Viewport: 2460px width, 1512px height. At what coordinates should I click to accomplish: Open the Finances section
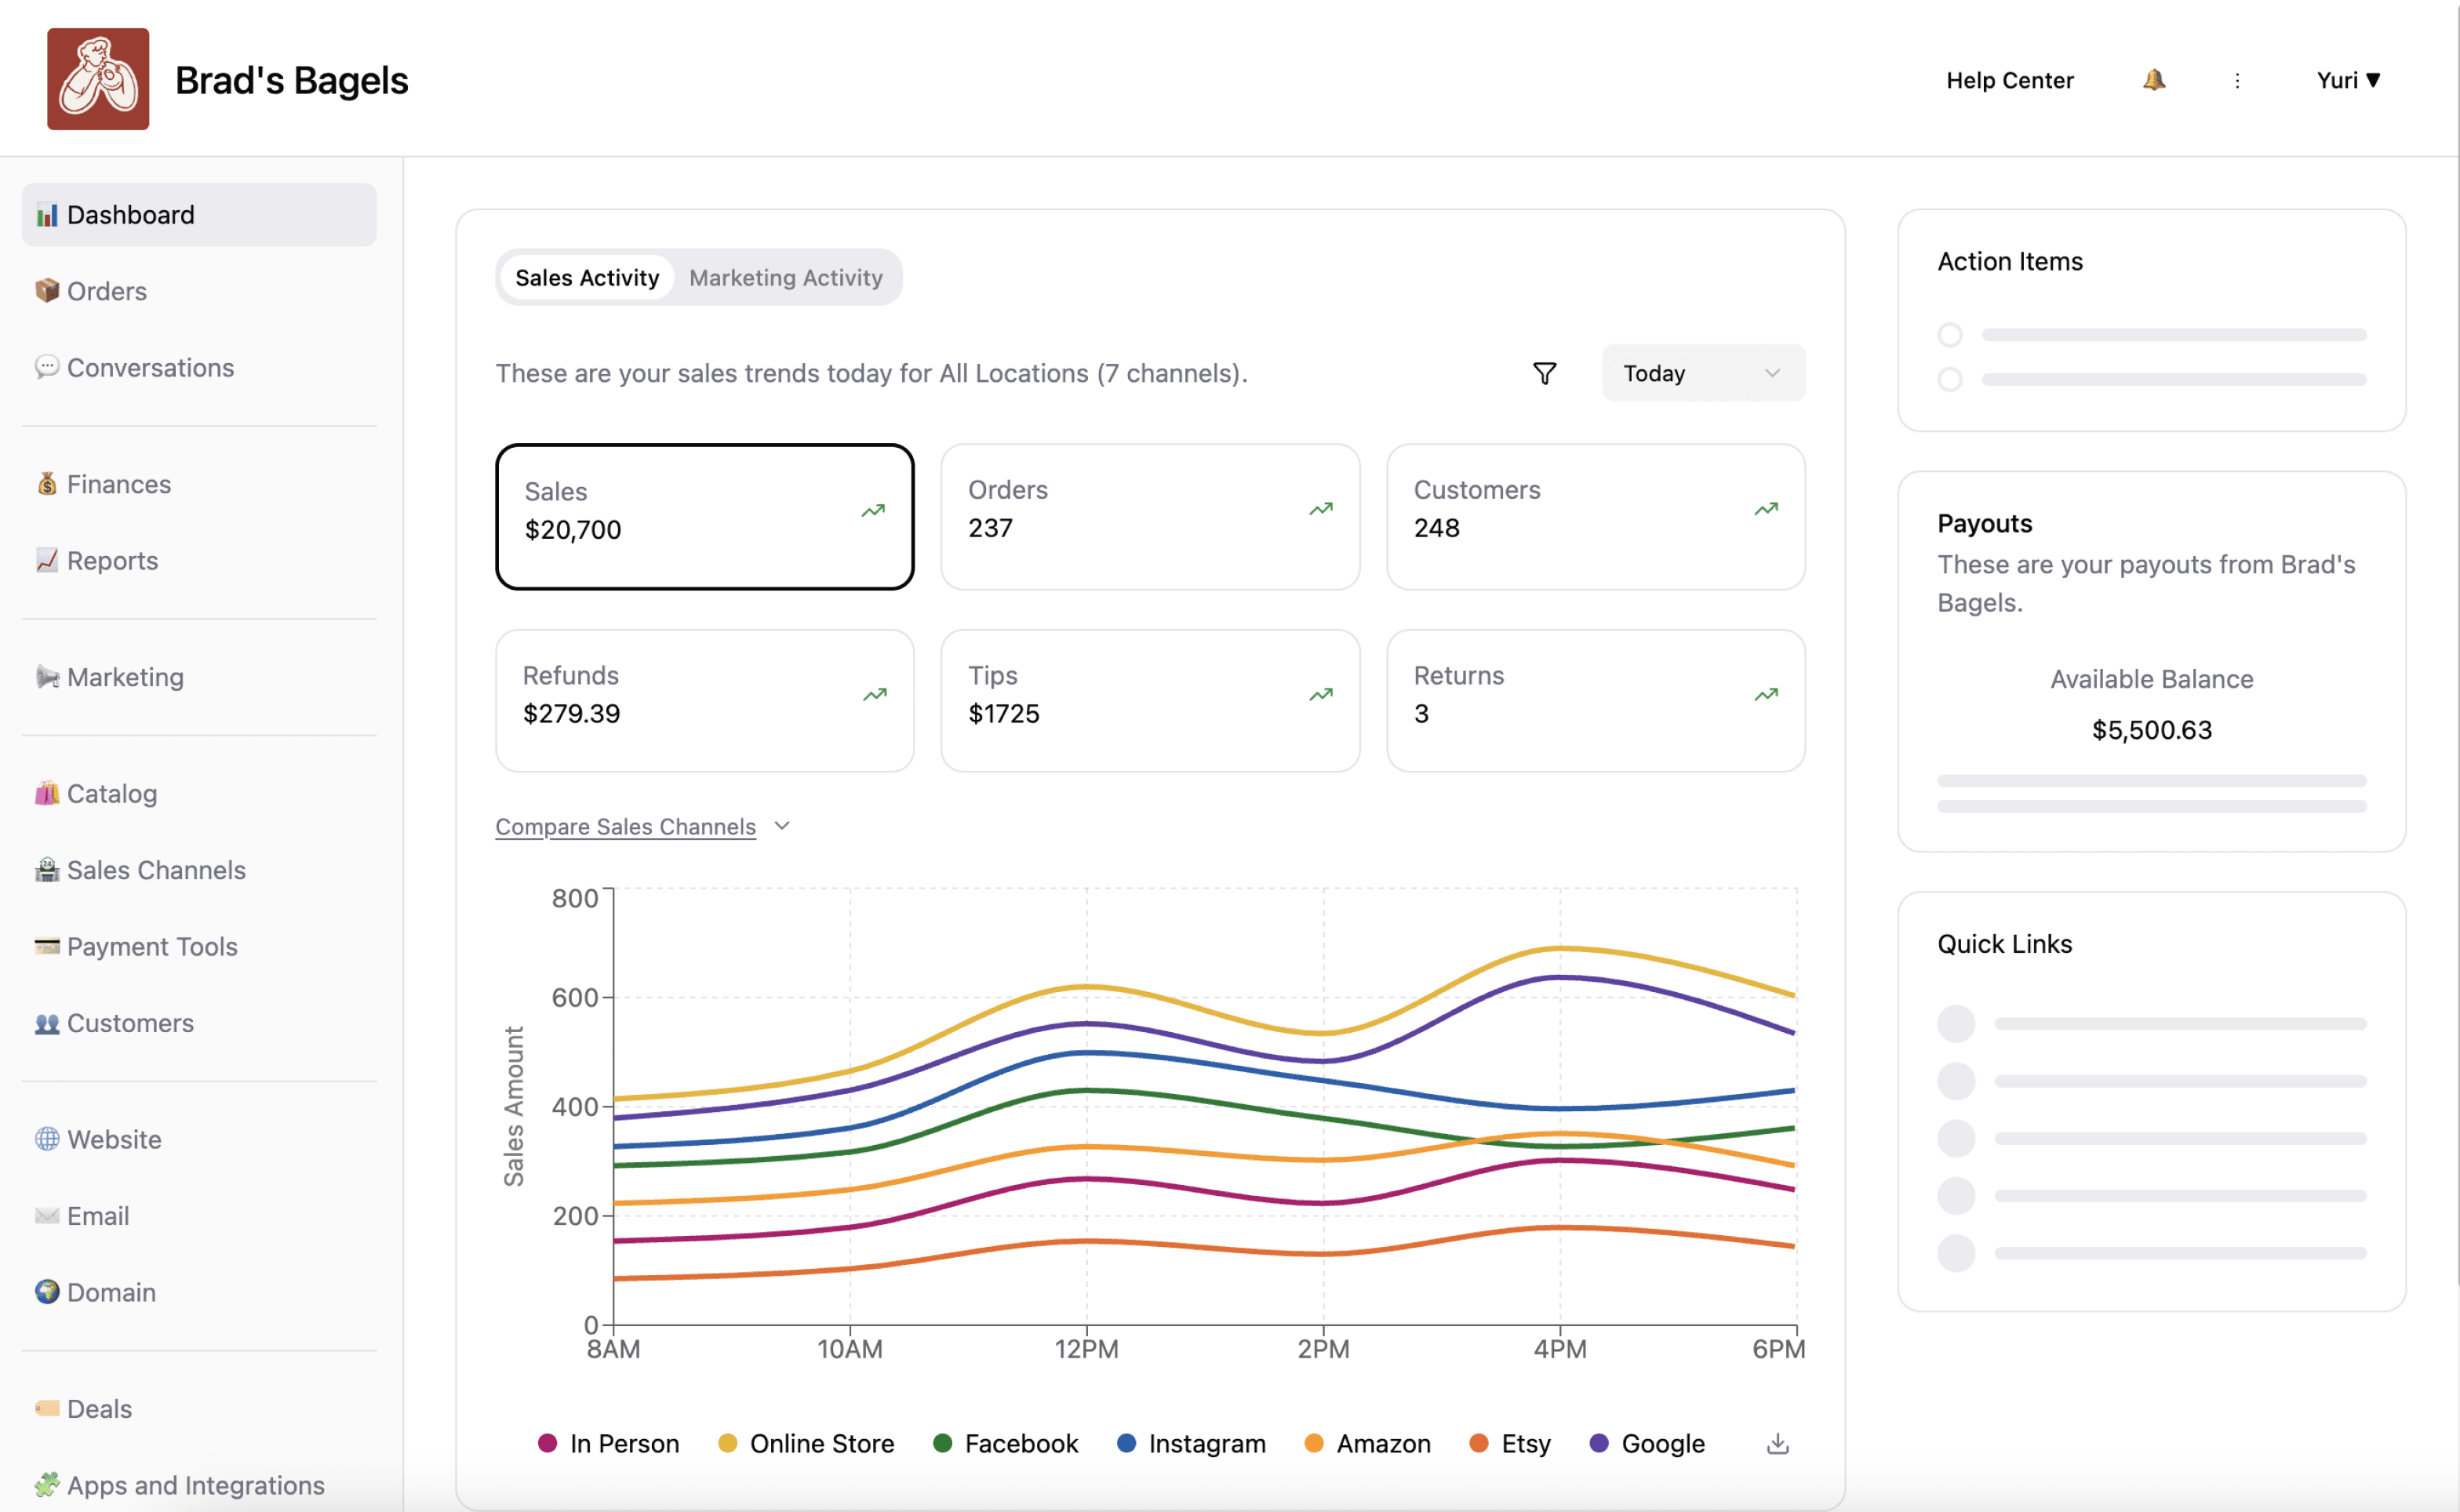pos(118,484)
